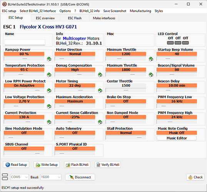Adjust the PWM Frequency High slider
Viewport: 207px width, 192px height.
(x=177, y=122)
